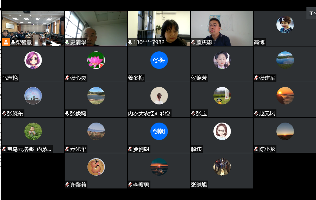Click the muted mic icon next to 许黎莉
The image size is (316, 200).
click(67, 185)
